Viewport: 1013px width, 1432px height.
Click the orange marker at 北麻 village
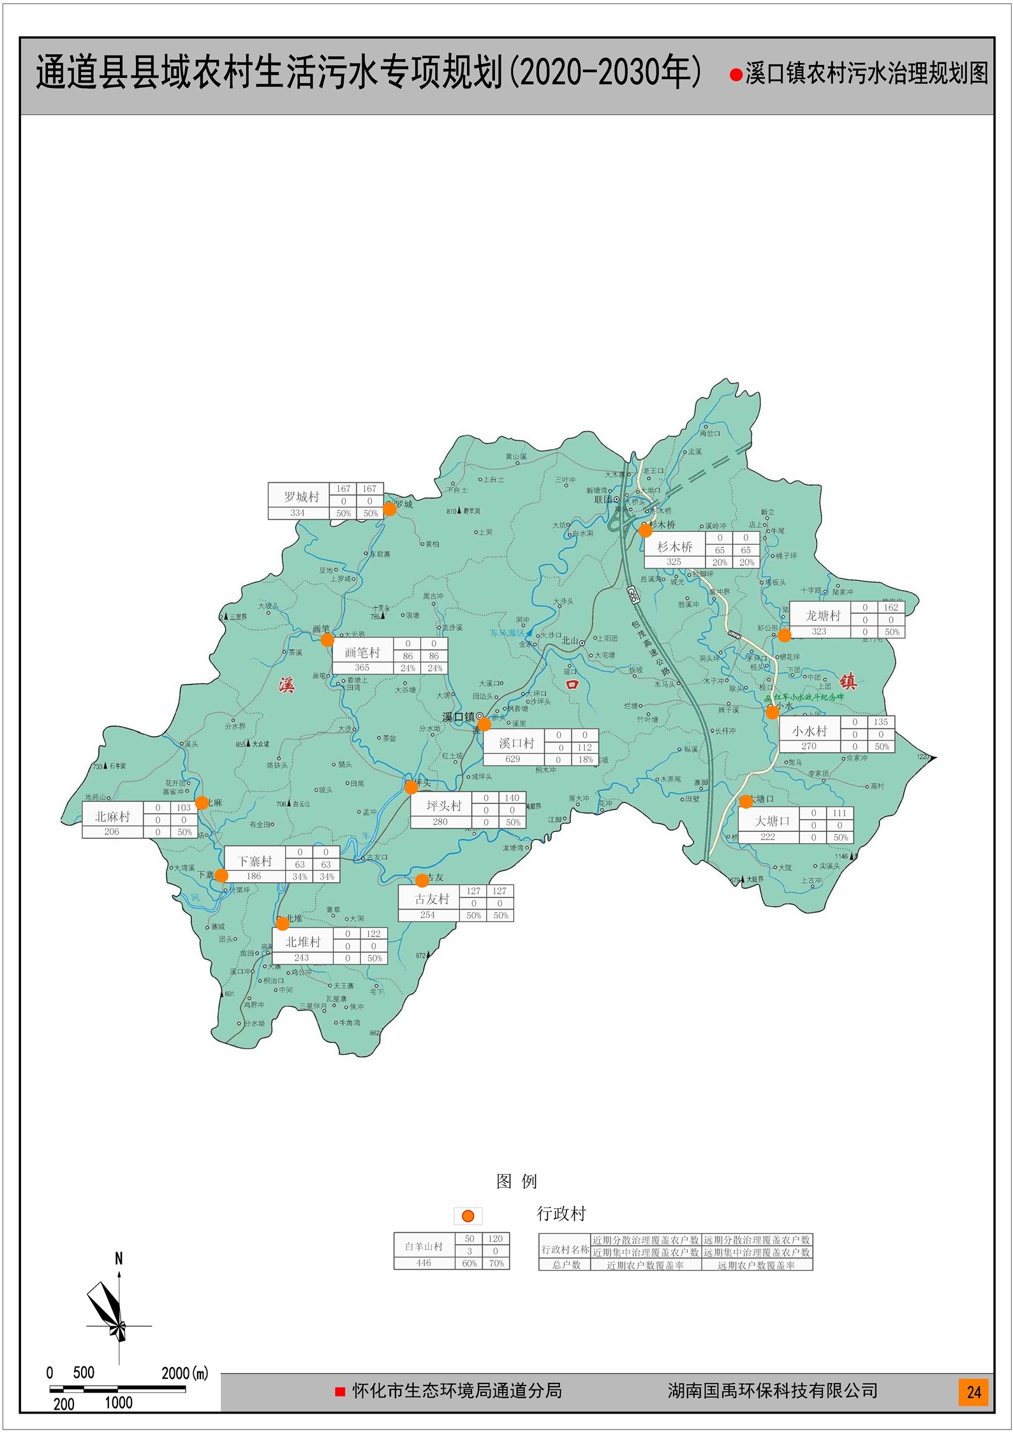(x=202, y=802)
